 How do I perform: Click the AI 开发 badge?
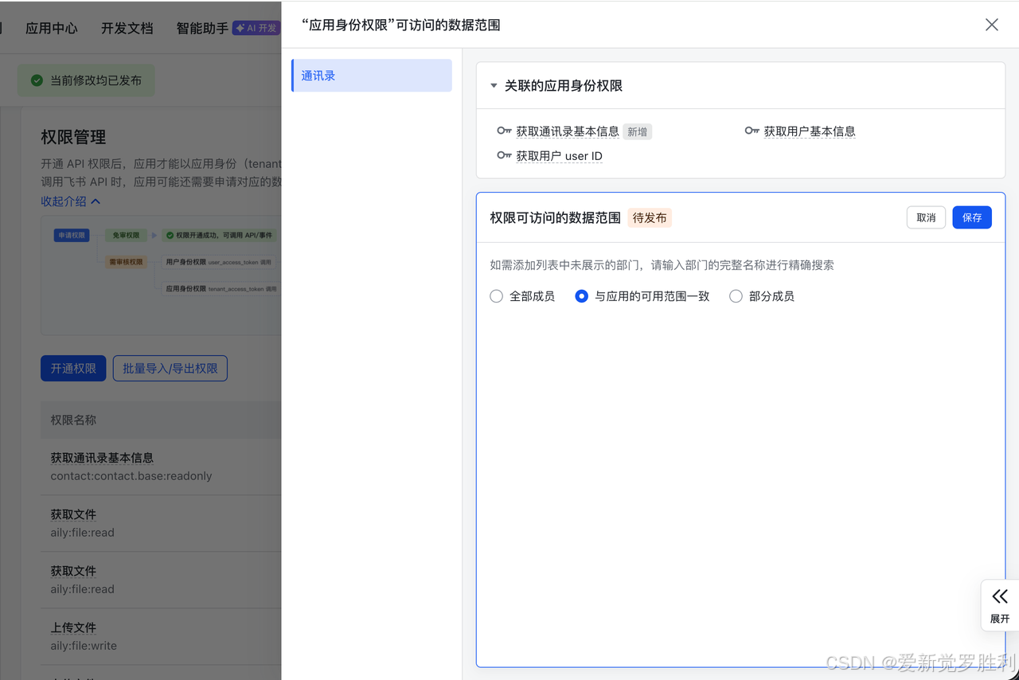(256, 28)
